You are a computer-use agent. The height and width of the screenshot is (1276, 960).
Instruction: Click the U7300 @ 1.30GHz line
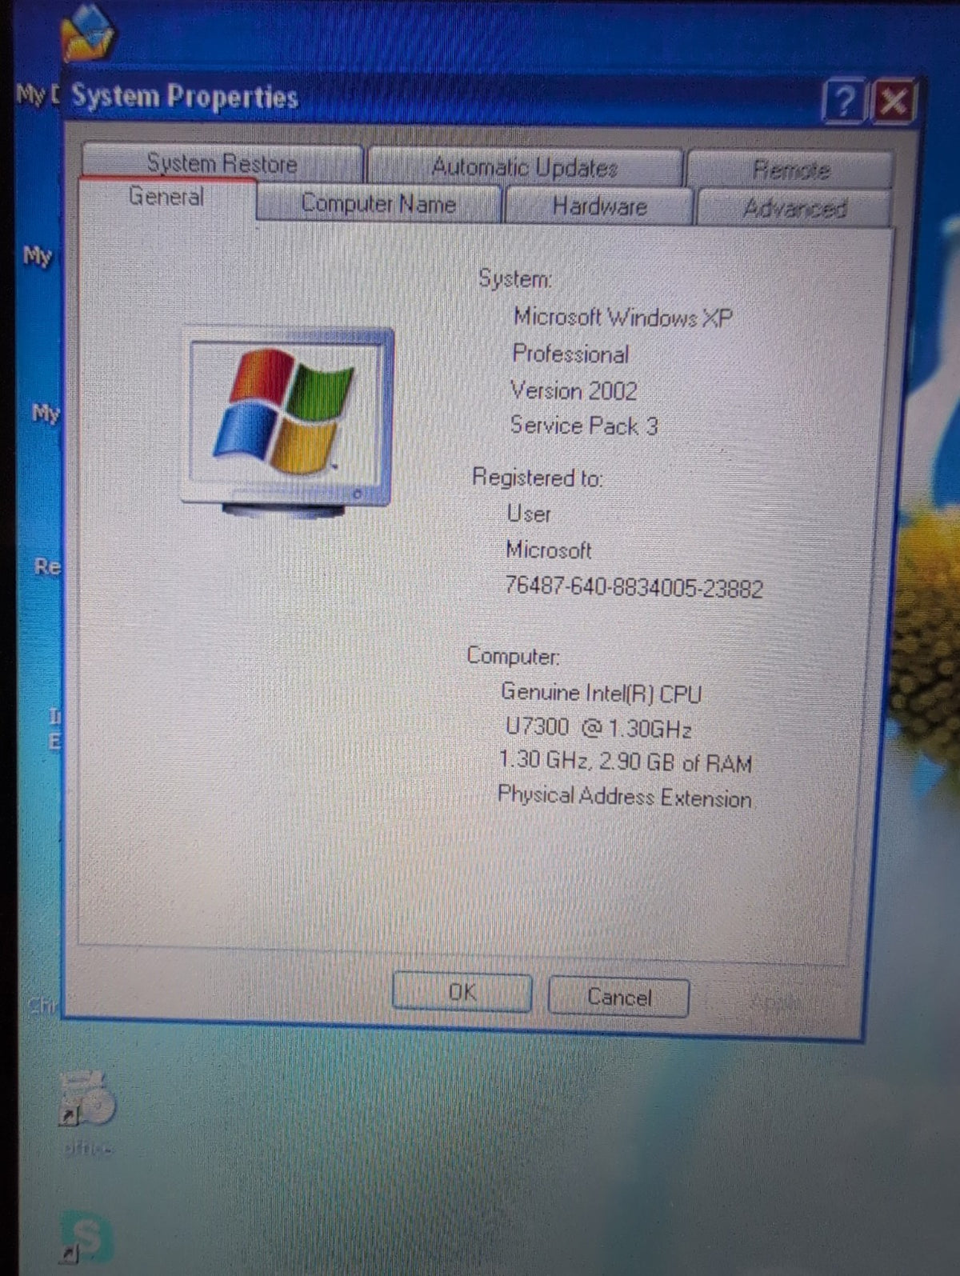598,728
